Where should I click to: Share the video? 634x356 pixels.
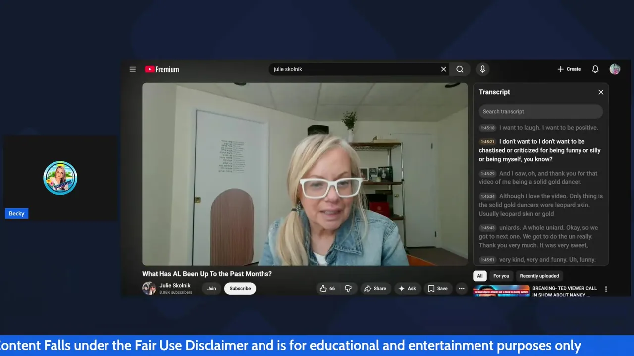pos(375,288)
